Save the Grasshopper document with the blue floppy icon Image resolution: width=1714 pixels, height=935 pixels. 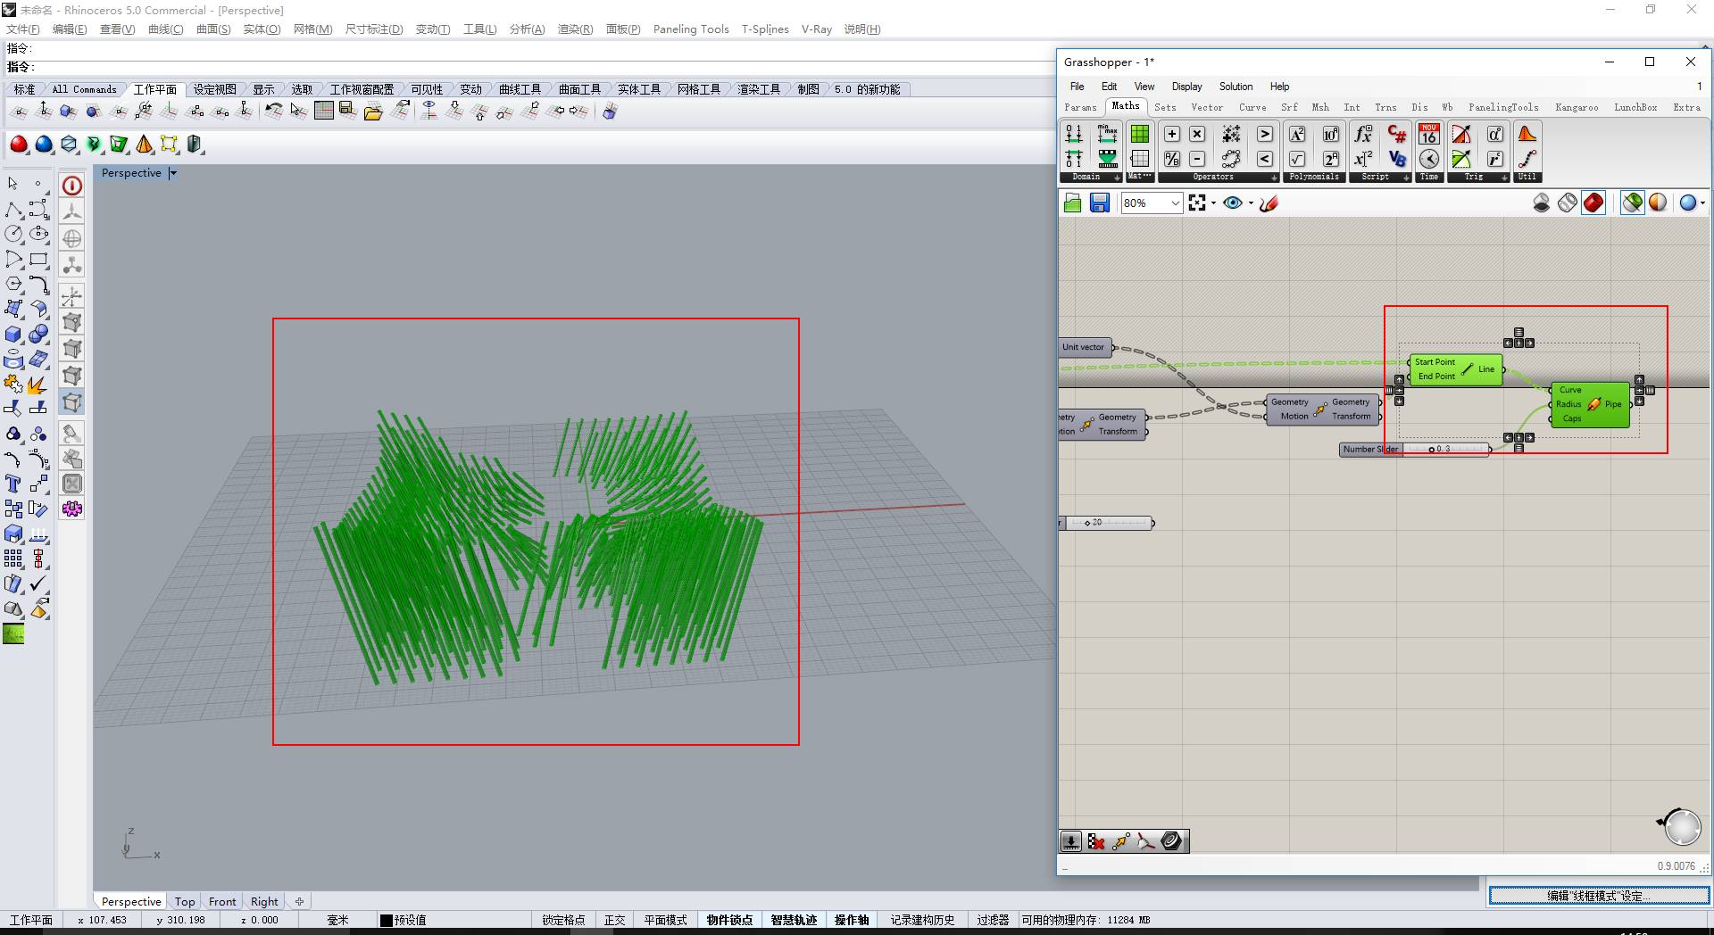pos(1100,203)
